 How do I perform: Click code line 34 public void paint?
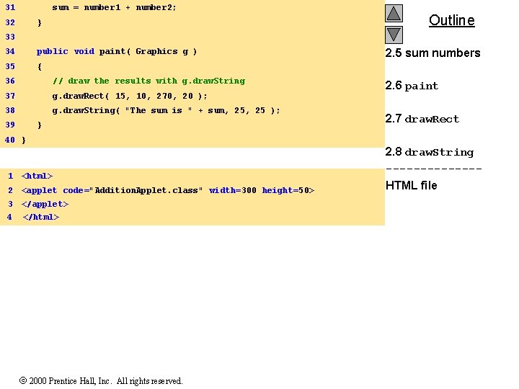point(117,52)
